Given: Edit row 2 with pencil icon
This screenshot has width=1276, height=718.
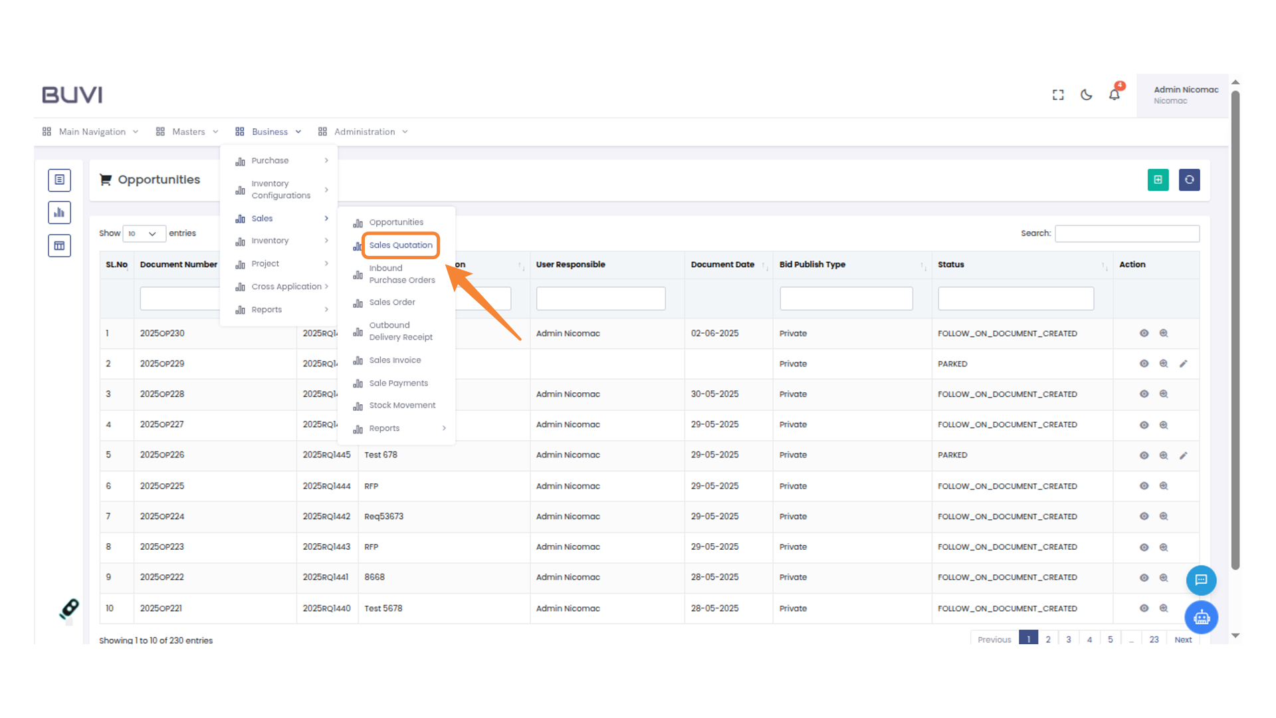Looking at the screenshot, I should (1183, 364).
